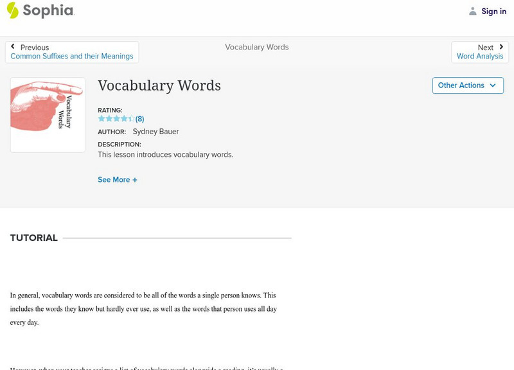Click the Vocabulary Words lesson thumbnail
This screenshot has height=370, width=514.
[x=48, y=115]
